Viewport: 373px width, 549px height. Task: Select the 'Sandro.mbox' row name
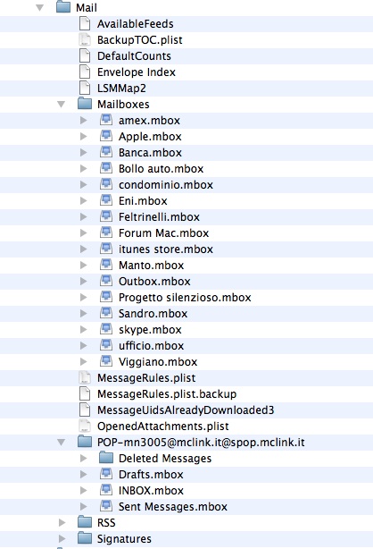[153, 314]
